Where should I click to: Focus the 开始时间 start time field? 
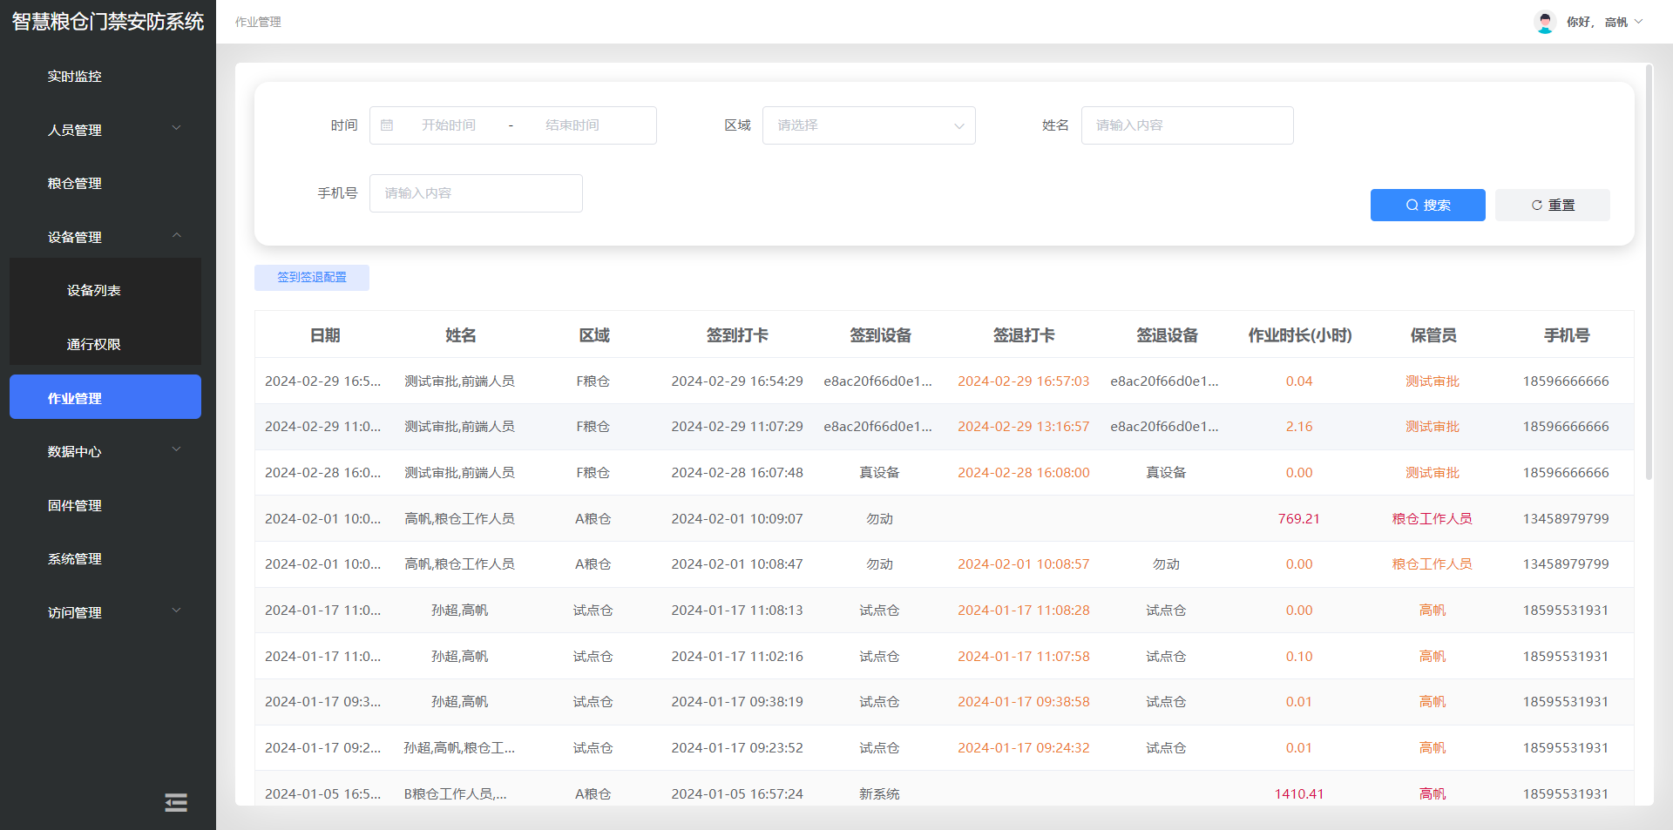pos(449,125)
